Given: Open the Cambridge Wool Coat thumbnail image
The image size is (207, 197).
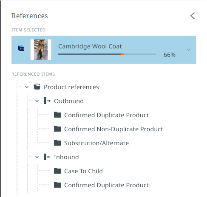Looking at the screenshot, I should point(41,50).
